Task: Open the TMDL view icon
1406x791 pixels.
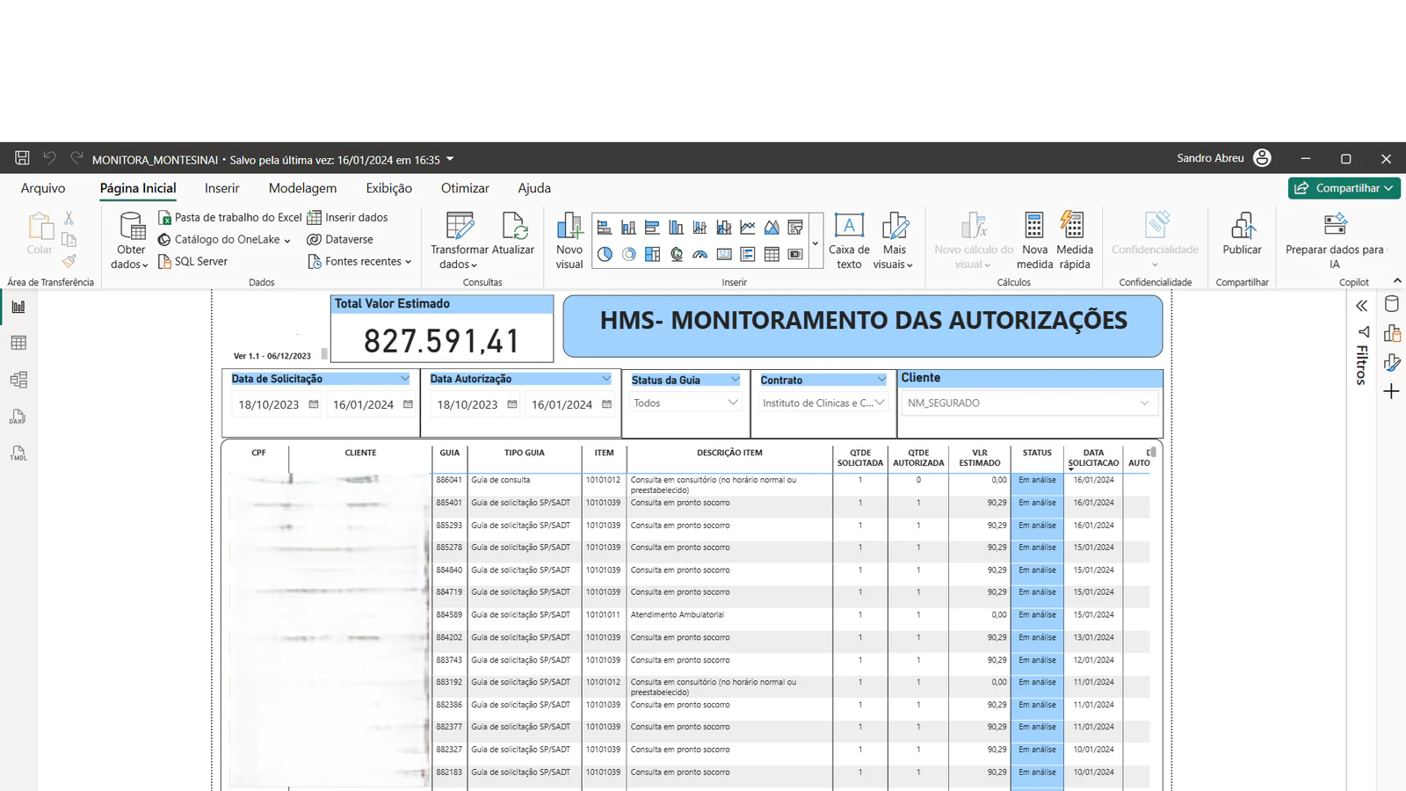Action: coord(18,454)
